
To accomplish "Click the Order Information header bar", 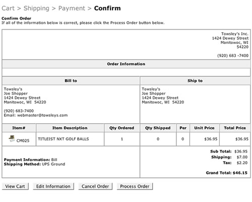I will [x=126, y=64].
